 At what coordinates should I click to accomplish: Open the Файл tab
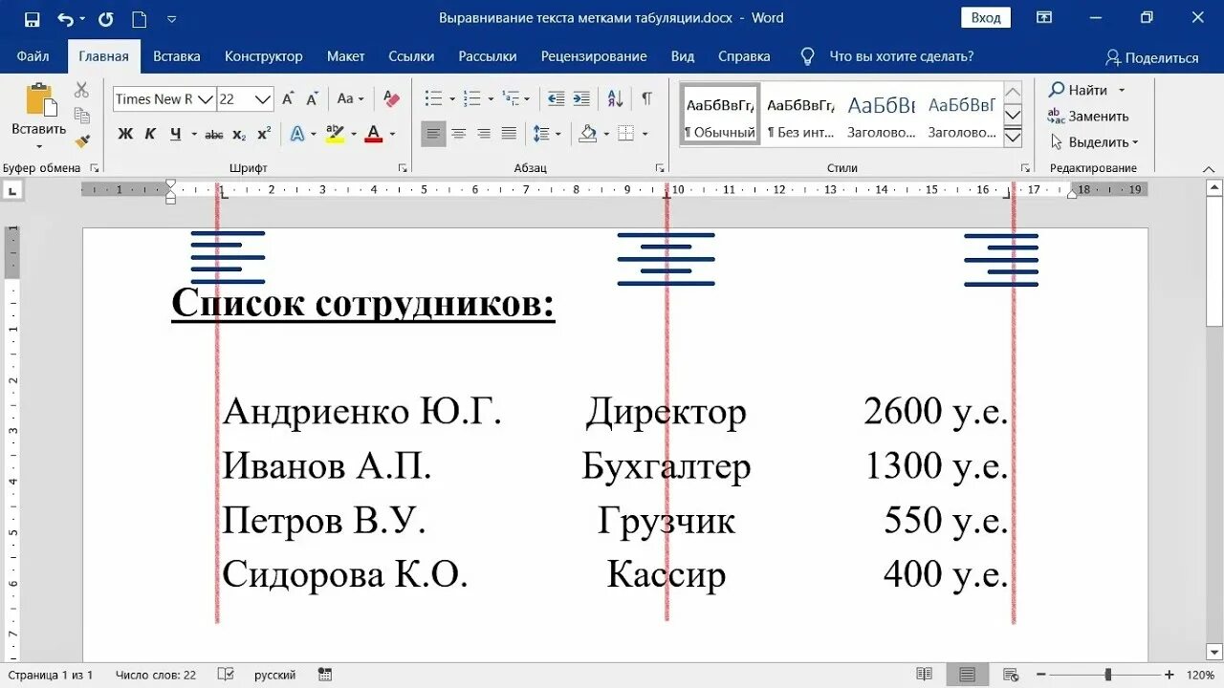point(33,56)
